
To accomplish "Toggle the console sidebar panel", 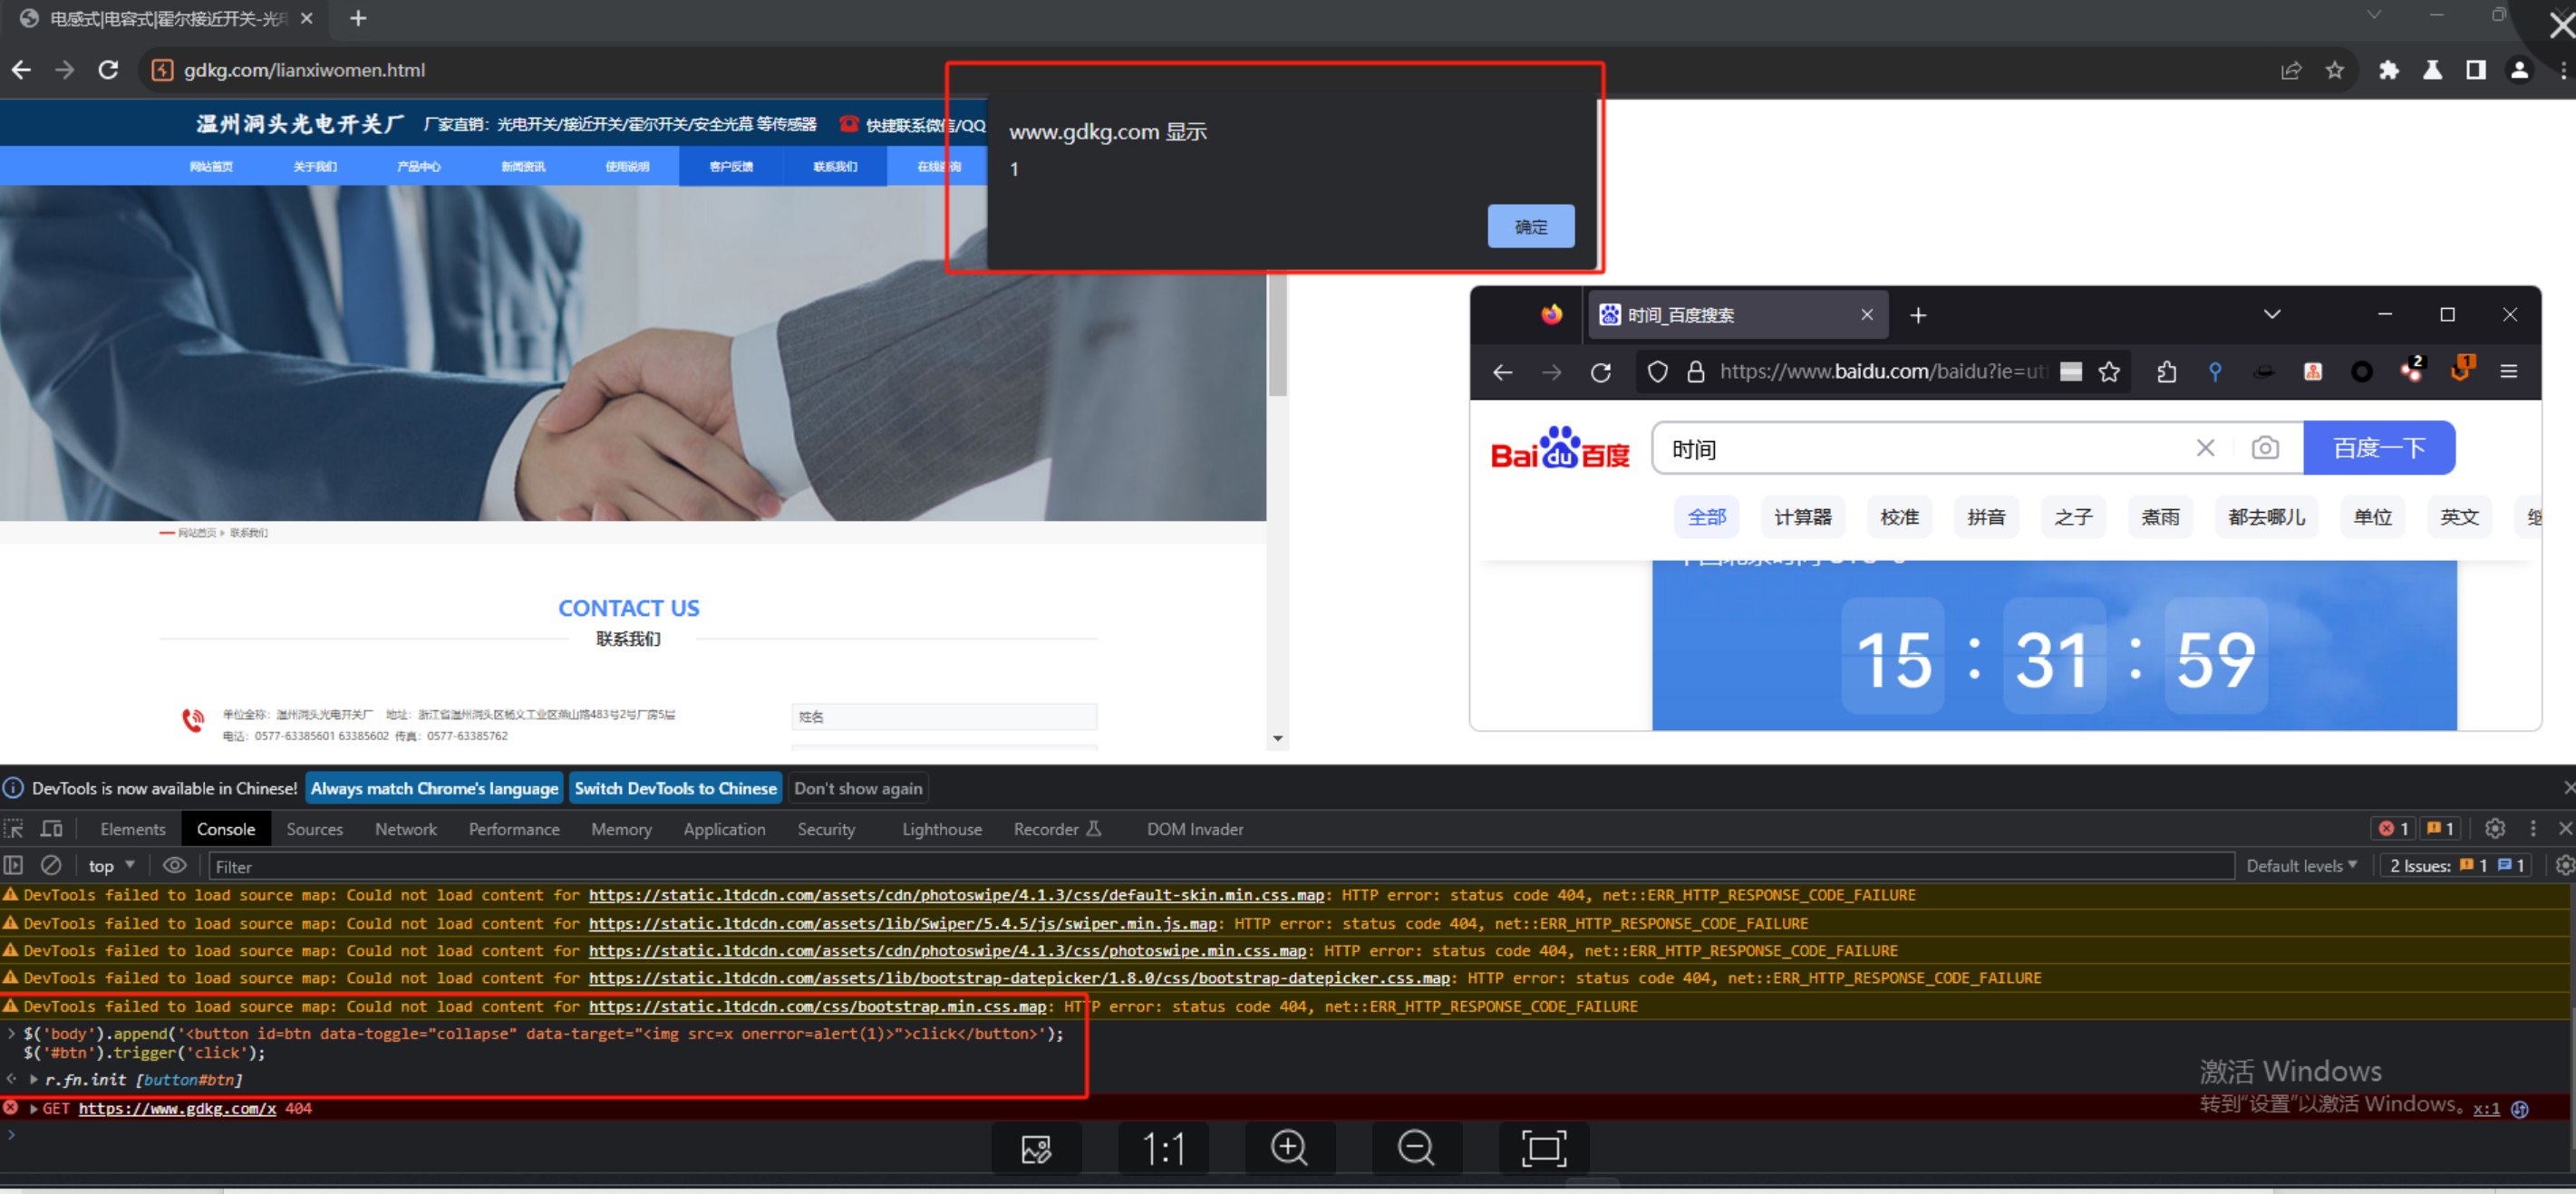I will coord(13,865).
